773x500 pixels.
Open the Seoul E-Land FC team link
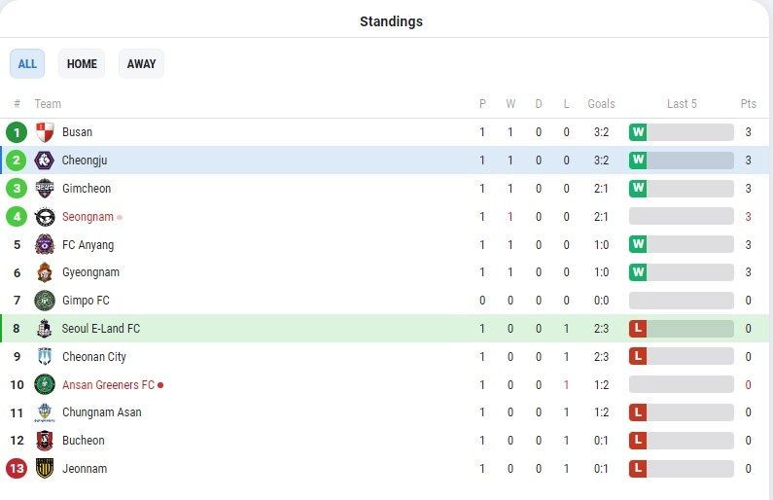coord(101,329)
